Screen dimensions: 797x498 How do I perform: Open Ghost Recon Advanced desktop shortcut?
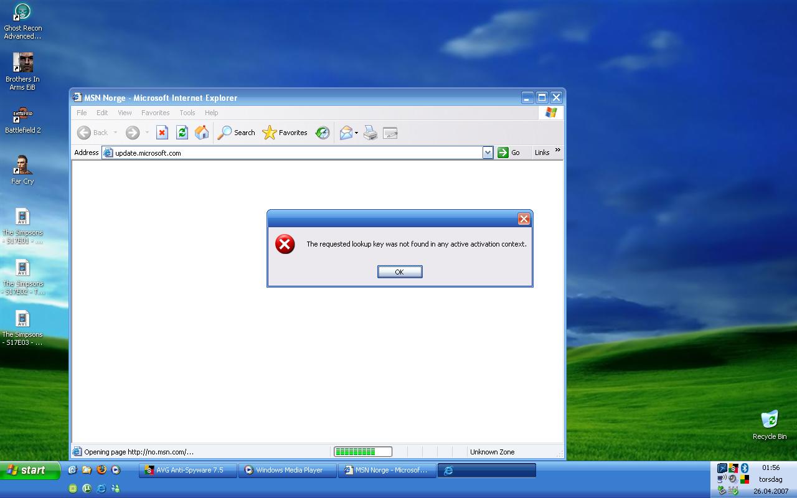(22, 21)
